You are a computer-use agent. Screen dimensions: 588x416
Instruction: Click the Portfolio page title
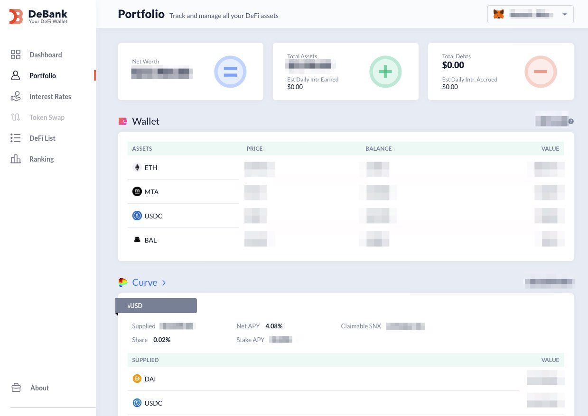pyautogui.click(x=141, y=14)
